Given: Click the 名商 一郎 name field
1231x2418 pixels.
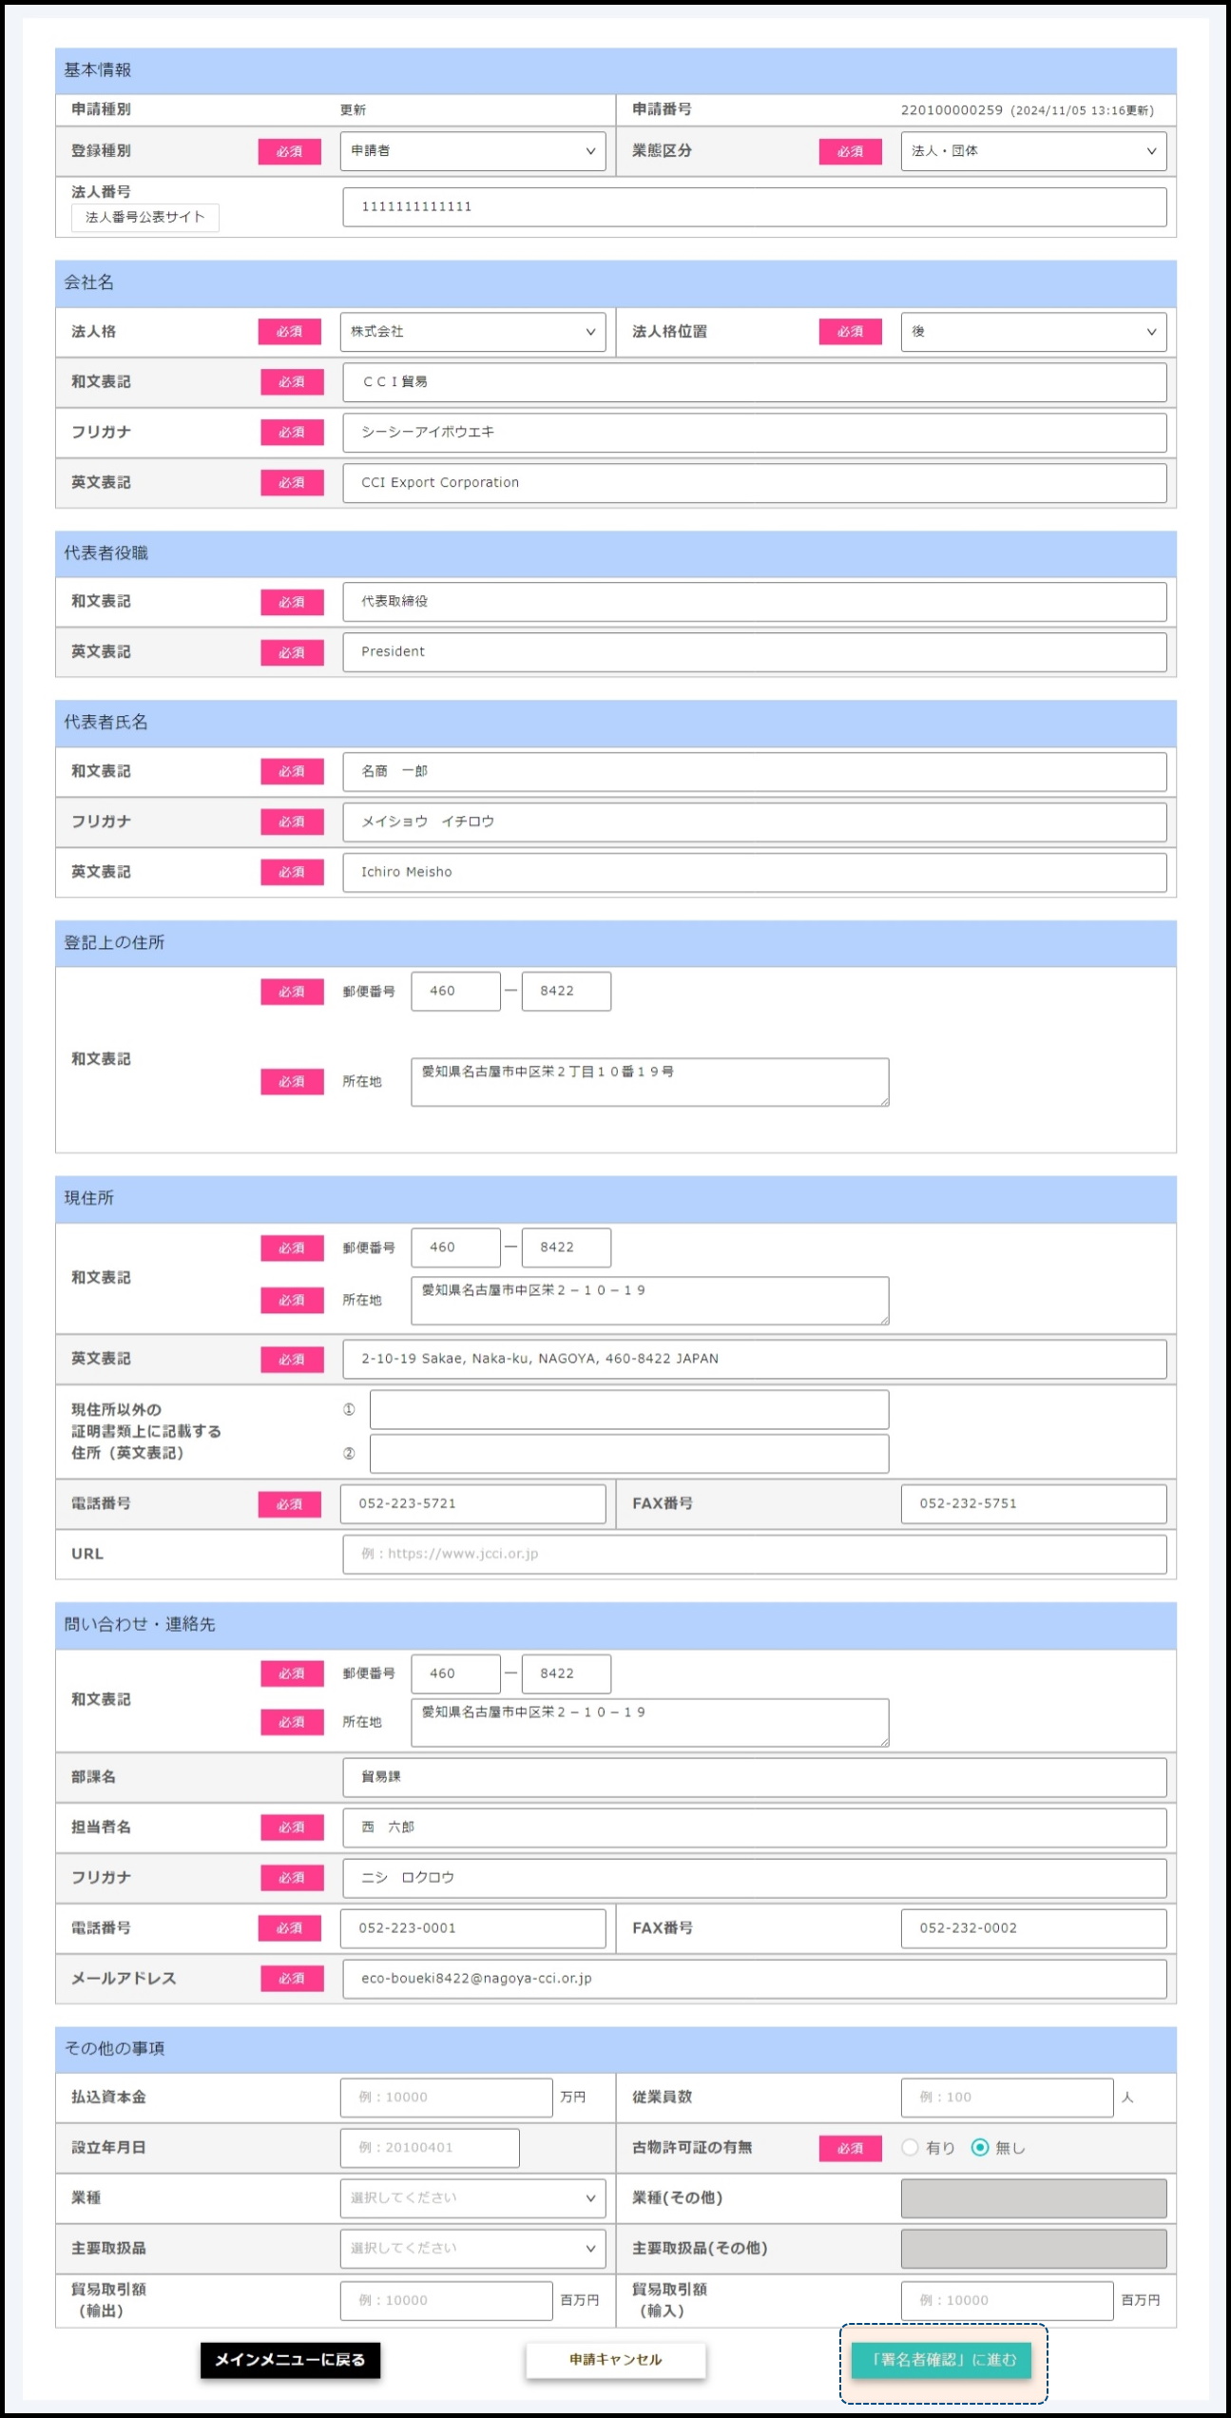Looking at the screenshot, I should (755, 771).
